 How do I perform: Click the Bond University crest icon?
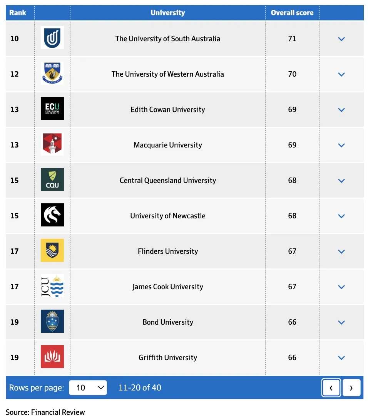52,322
